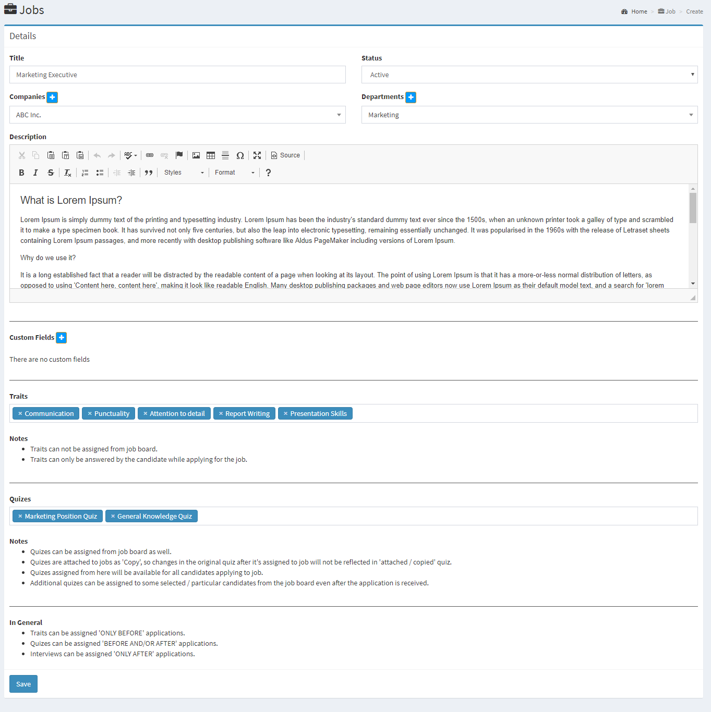Click the Save button
This screenshot has width=711, height=712.
(x=23, y=684)
